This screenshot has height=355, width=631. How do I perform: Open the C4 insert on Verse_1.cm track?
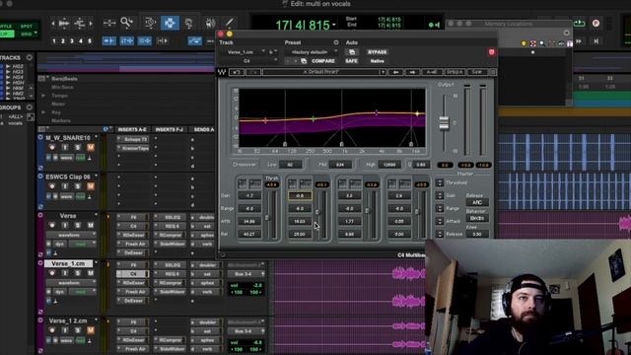tap(133, 274)
